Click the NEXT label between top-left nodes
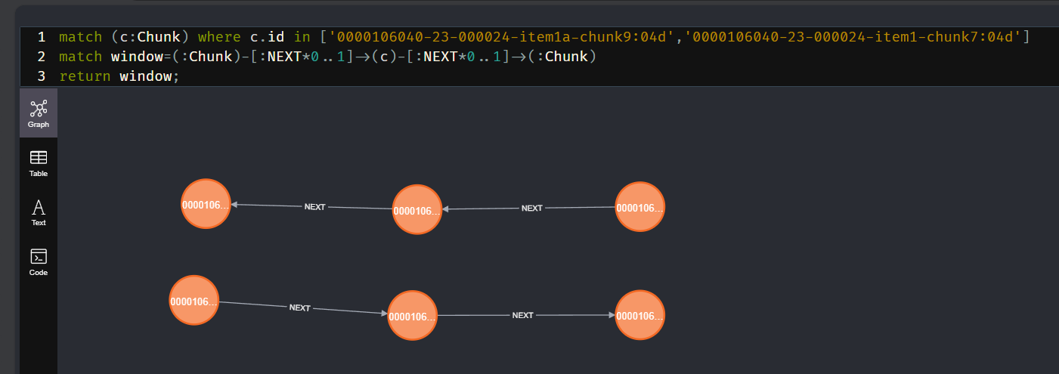The image size is (1059, 374). (314, 207)
